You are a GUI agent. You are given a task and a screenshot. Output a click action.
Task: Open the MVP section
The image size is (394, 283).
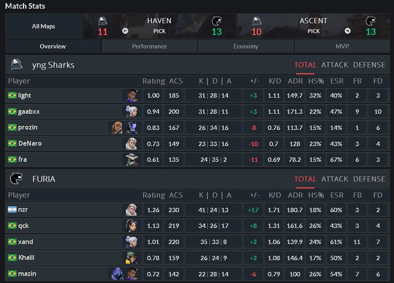(342, 46)
